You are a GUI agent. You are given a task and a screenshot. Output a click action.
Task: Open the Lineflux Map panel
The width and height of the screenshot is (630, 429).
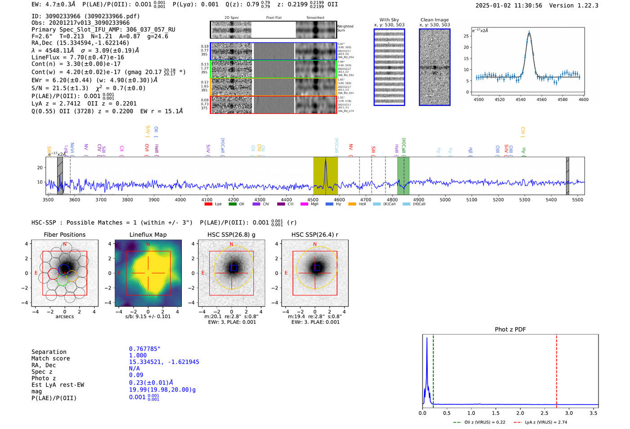click(148, 273)
